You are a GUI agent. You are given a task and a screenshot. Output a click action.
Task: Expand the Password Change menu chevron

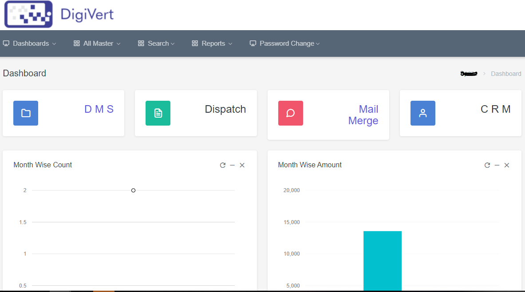click(318, 44)
